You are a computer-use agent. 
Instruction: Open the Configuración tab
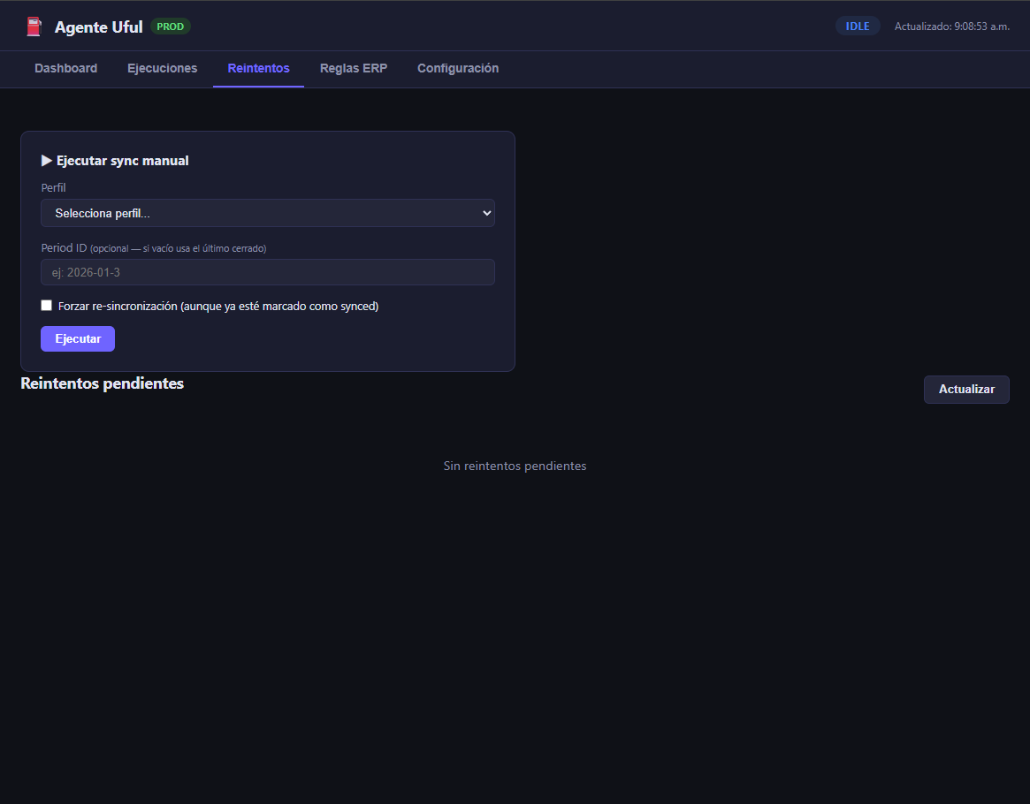click(457, 69)
